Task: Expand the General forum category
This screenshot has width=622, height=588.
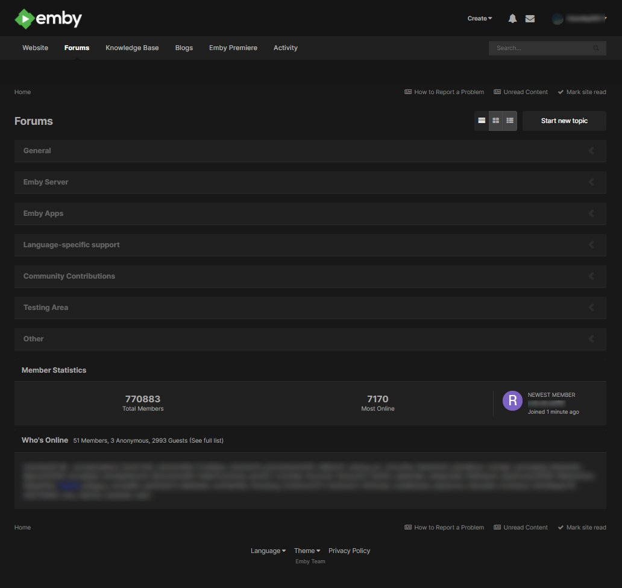Action: click(x=37, y=151)
